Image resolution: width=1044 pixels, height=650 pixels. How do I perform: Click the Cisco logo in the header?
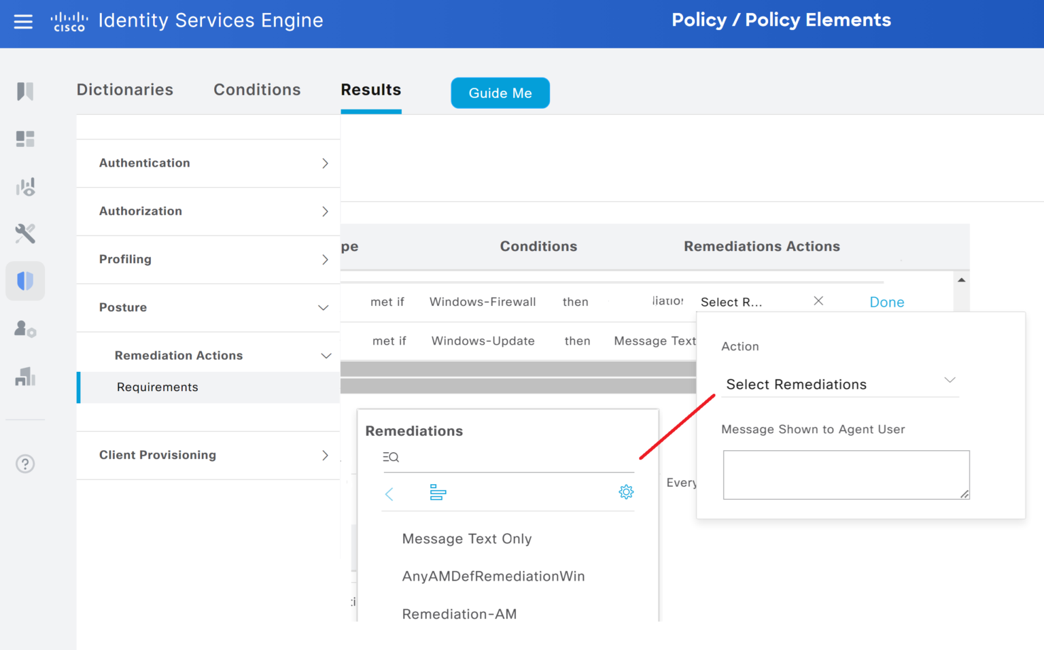[69, 21]
